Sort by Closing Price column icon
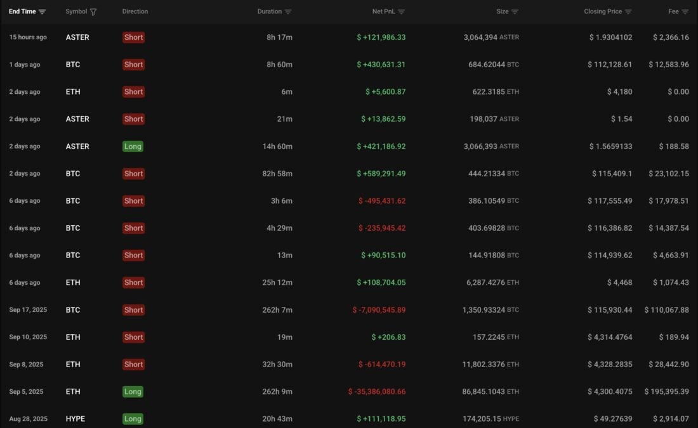 [628, 11]
